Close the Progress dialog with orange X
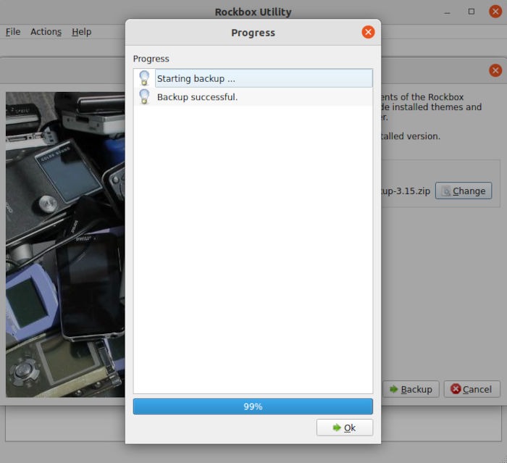The height and width of the screenshot is (463, 507). 368,32
